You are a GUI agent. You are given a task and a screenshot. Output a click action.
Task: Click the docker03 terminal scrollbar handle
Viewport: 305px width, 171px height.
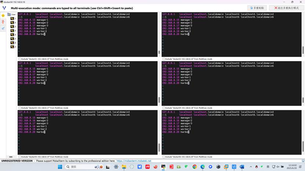(x=159, y=100)
